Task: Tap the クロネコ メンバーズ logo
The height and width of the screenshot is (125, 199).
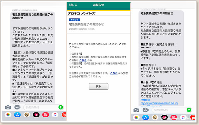Action: click(x=81, y=14)
